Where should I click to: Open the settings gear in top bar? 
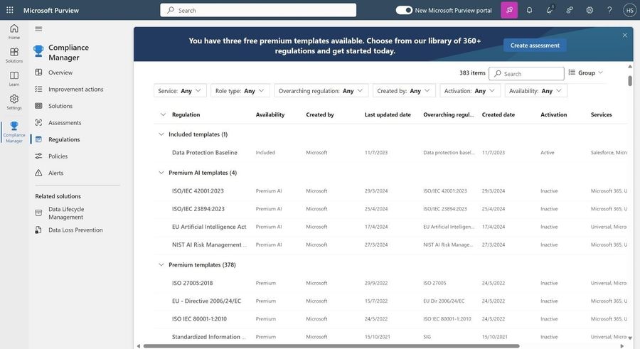590,10
